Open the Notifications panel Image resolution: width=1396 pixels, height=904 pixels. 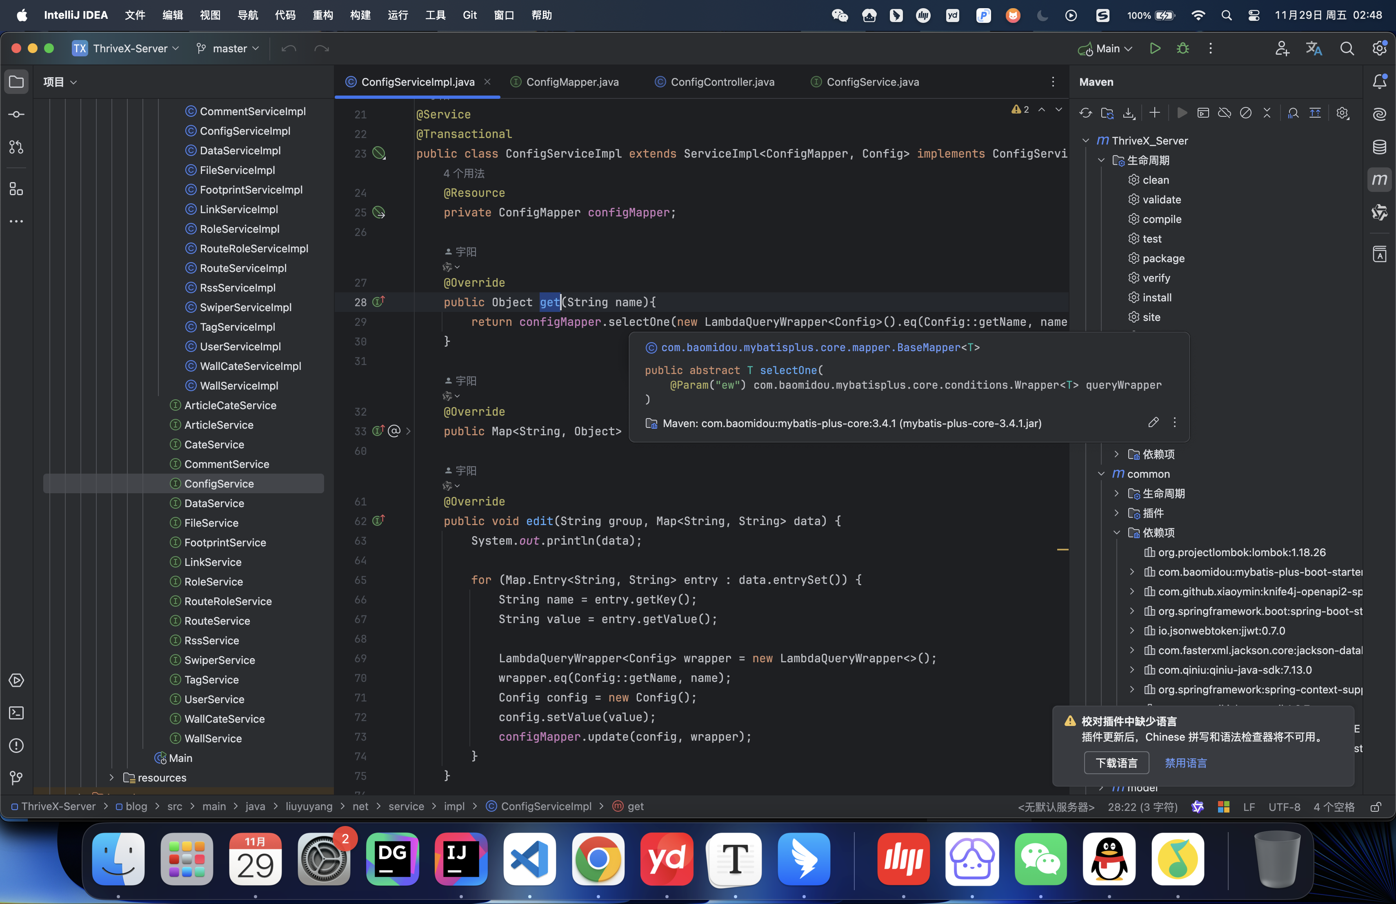[1380, 82]
